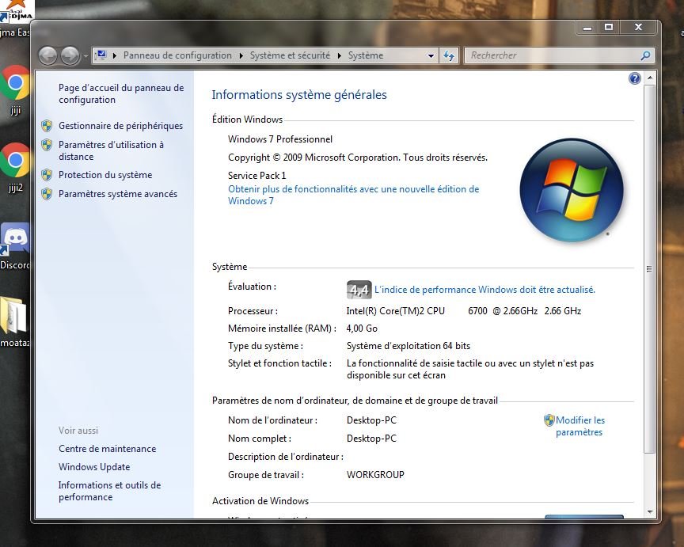This screenshot has width=684, height=547.
Task: Click the Intel(R) Core(TM)2 CPU processor value
Action: coord(464,311)
